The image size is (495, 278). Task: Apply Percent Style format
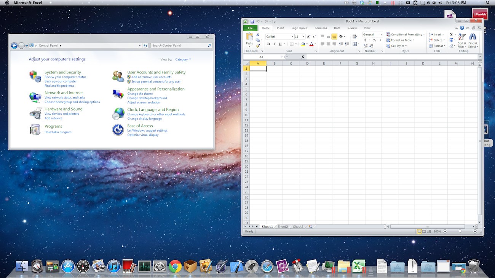pyautogui.click(x=374, y=40)
